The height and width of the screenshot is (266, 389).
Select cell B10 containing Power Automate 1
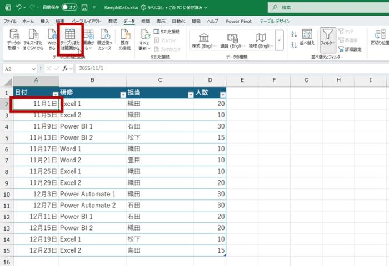point(92,194)
